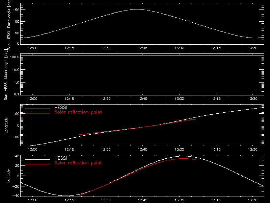
Task: Click the peak of the Sun-HESSI-Earth angle curve
Action: 137,9
